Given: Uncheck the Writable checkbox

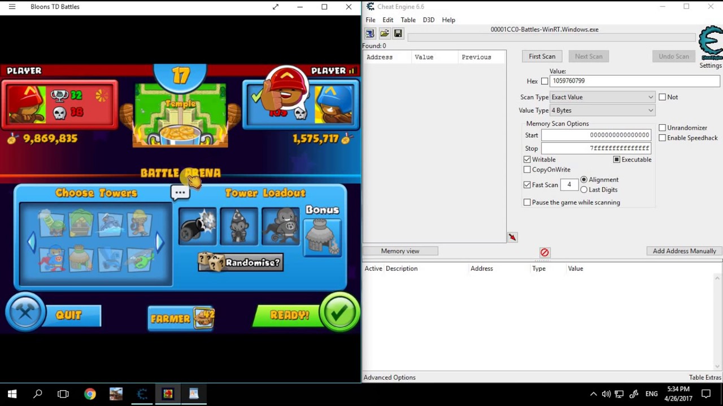Looking at the screenshot, I should point(527,160).
